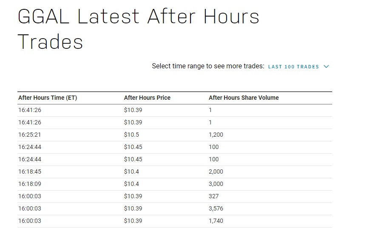The width and height of the screenshot is (384, 236).
Task: Click the After Hours Share Volume header
Action: point(244,98)
